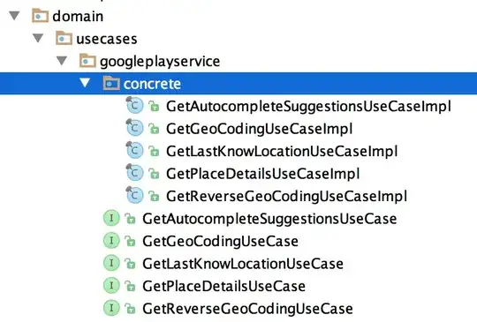The width and height of the screenshot is (477, 322).
Task: Select GetPlaceDetailsUseCase interface entry
Action: [x=223, y=286]
